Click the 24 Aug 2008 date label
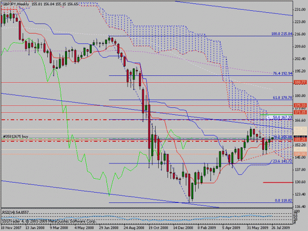Screen dimensions: 308x231 point(134,228)
